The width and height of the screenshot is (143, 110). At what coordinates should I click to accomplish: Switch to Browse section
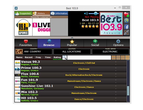(49, 43)
